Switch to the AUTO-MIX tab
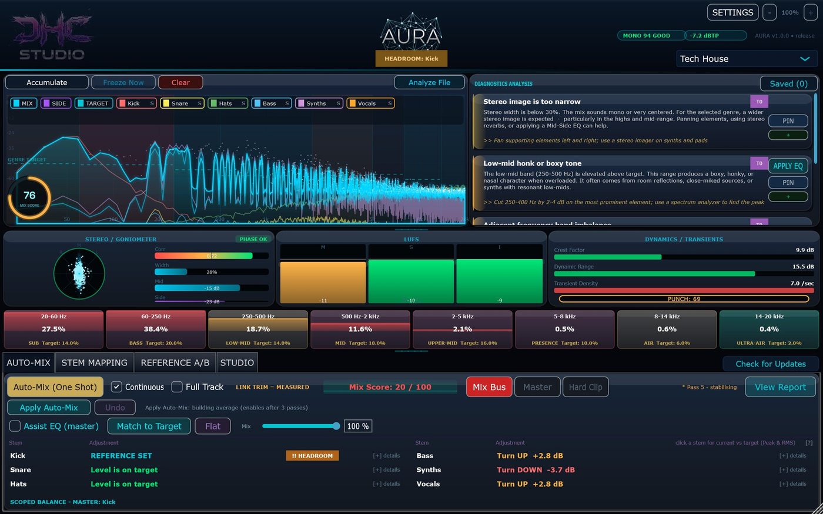The height and width of the screenshot is (514, 823). 28,363
